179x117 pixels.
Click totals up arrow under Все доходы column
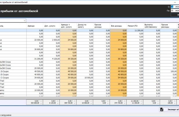click(126, 101)
